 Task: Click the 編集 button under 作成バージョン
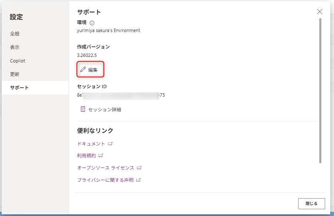pos(90,69)
